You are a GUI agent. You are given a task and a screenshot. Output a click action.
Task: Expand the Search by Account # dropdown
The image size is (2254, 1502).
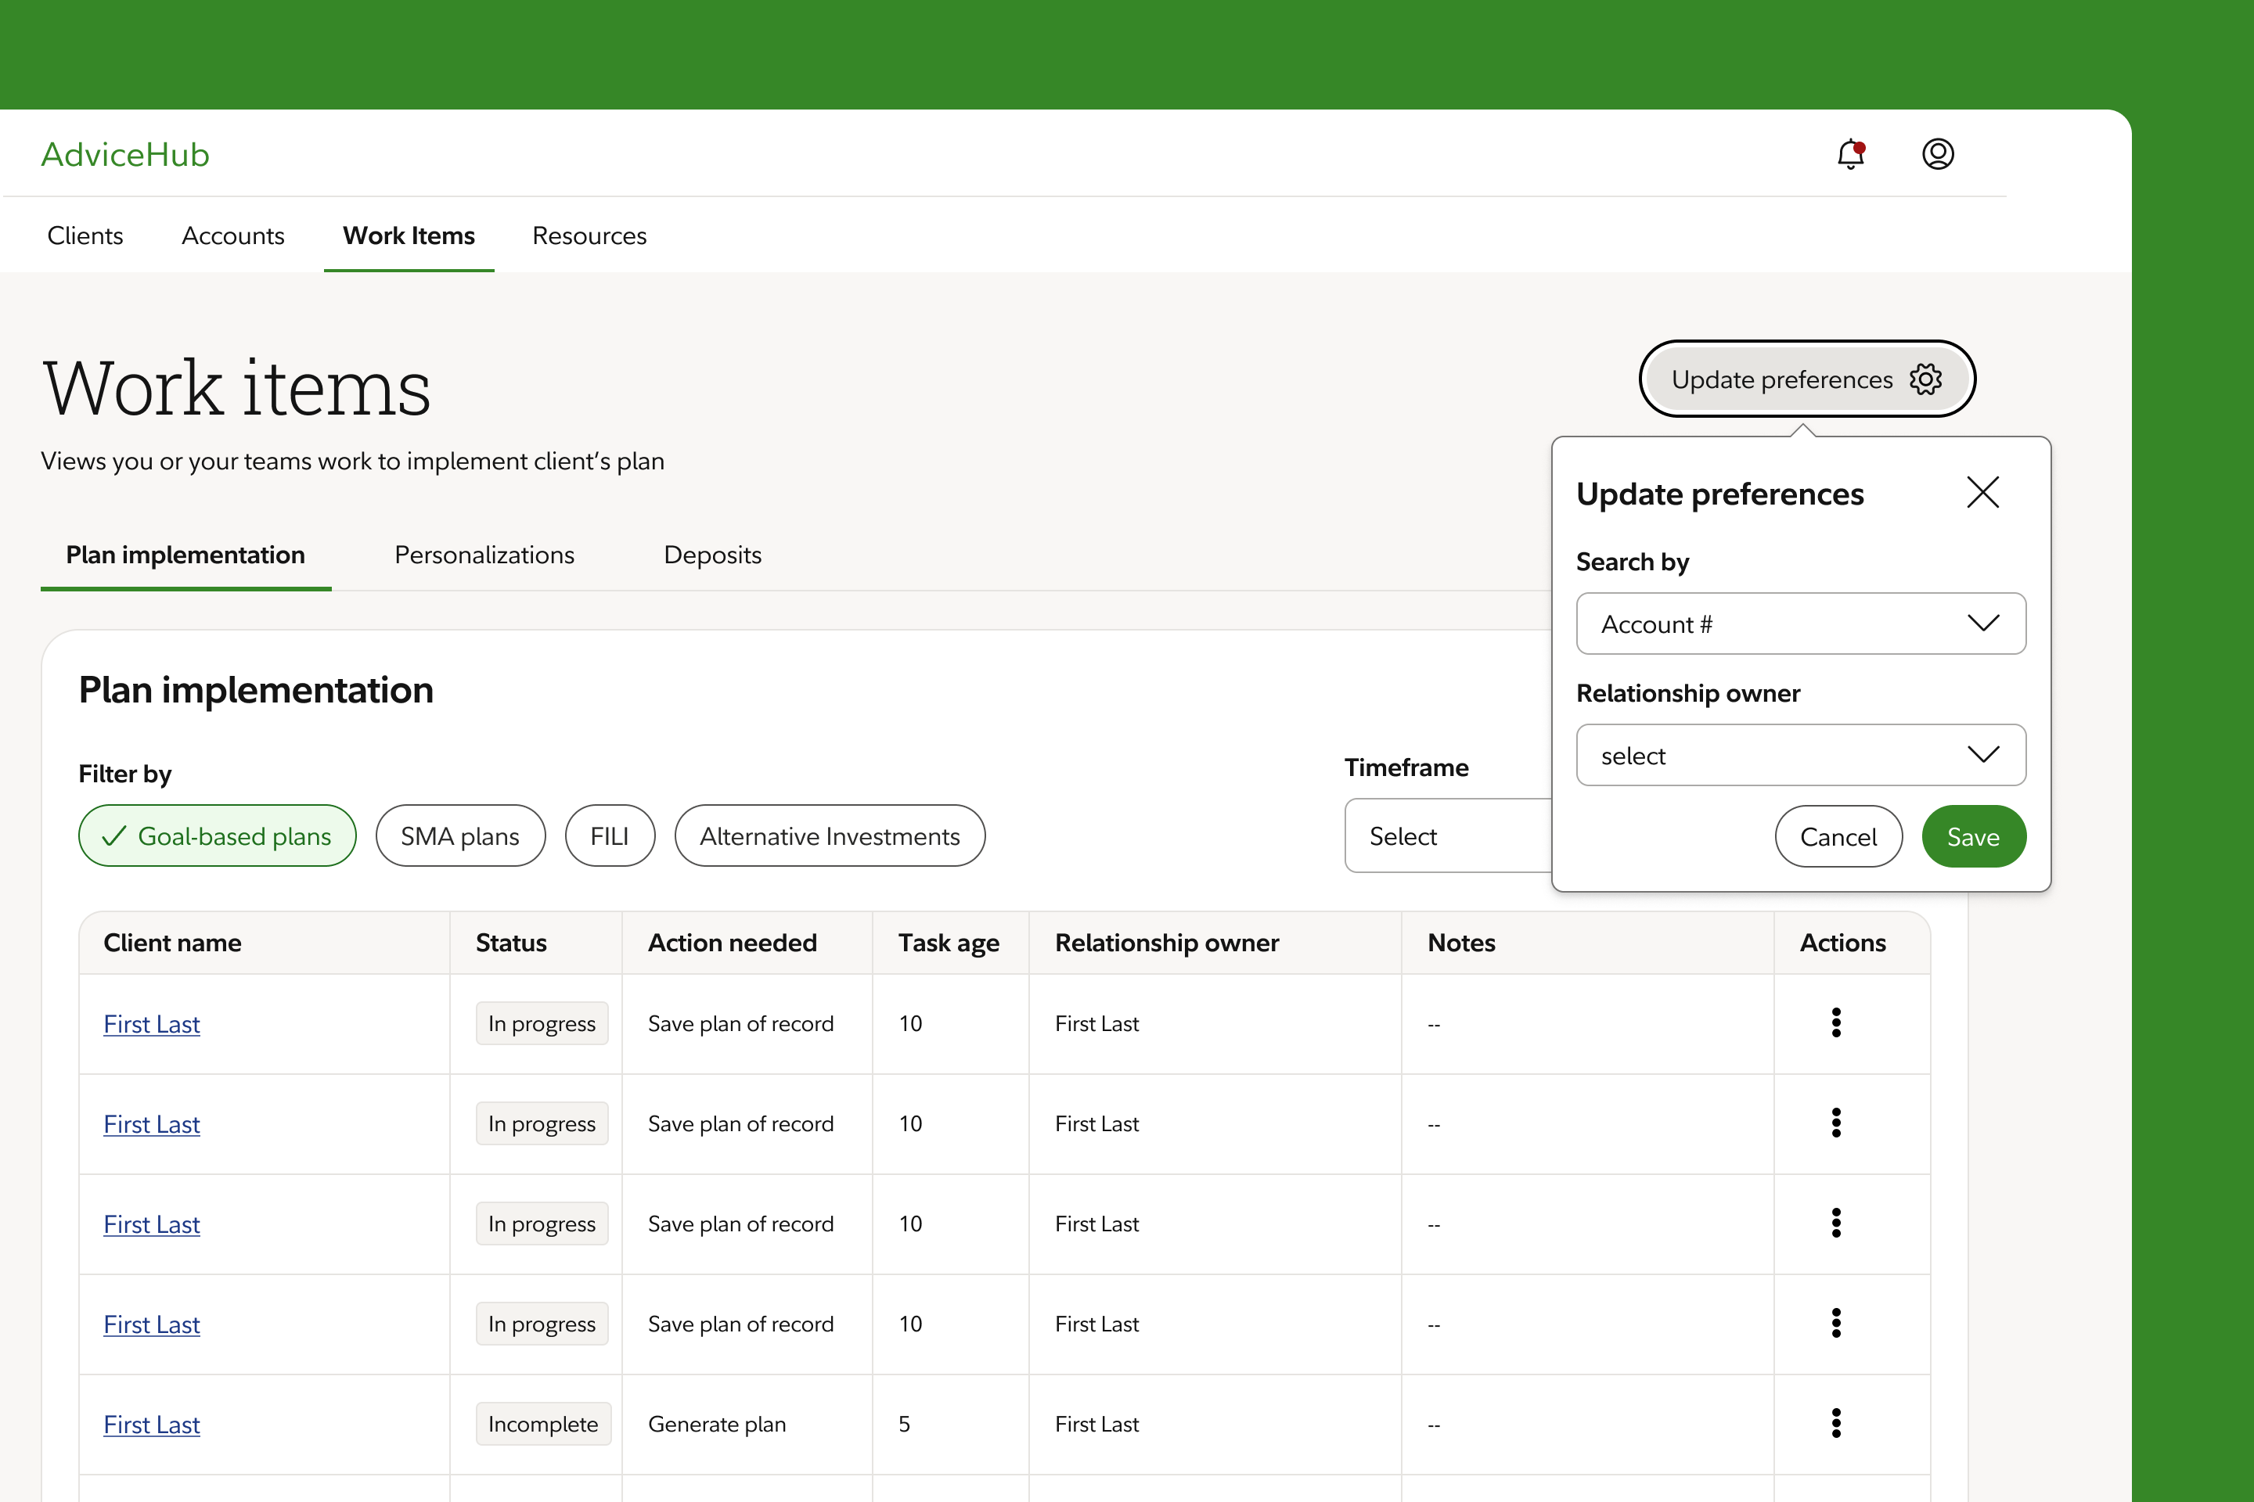coord(1801,623)
